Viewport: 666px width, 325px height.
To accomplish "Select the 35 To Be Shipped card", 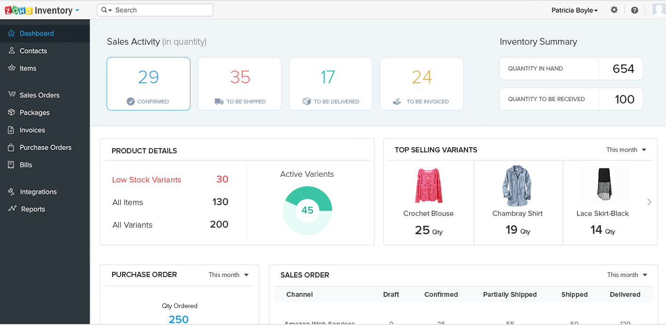I will coord(239,84).
